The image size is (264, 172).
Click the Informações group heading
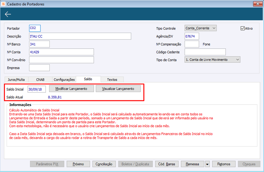(x=20, y=105)
